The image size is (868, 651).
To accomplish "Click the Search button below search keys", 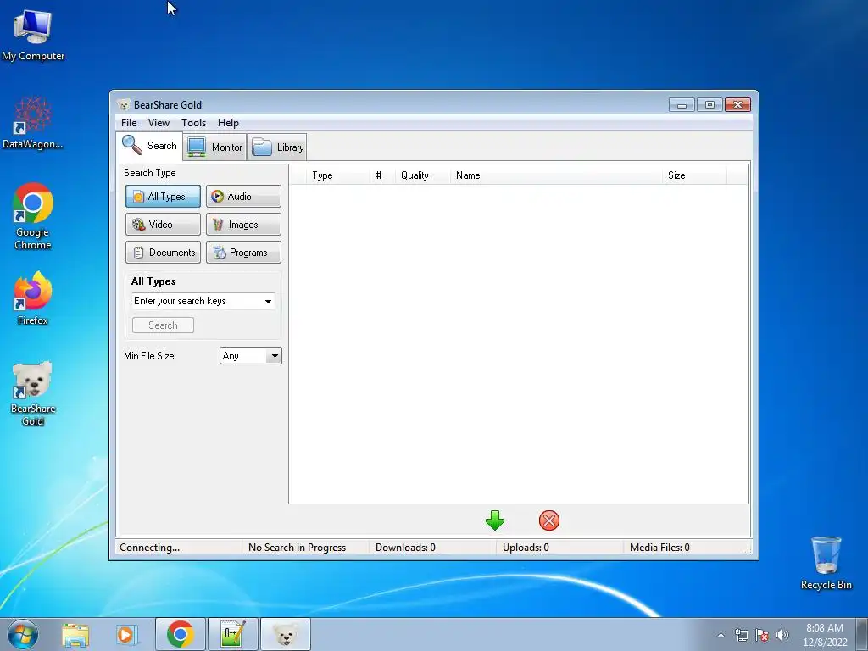I will 163,325.
